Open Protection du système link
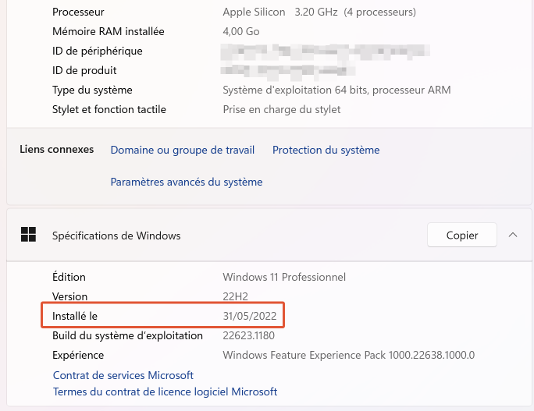Screen dimensions: 534x411 (326, 150)
